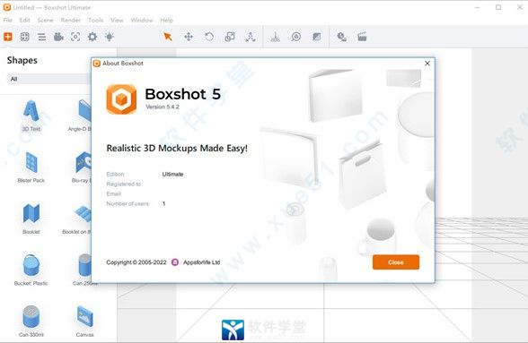
Task: Open the gear settings toolbar icon
Action: pyautogui.click(x=92, y=37)
